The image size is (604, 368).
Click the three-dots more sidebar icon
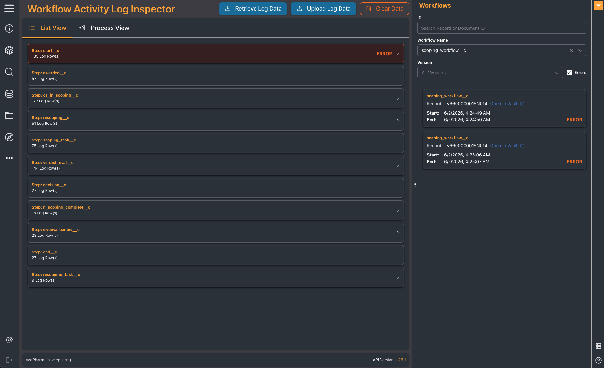click(x=9, y=158)
